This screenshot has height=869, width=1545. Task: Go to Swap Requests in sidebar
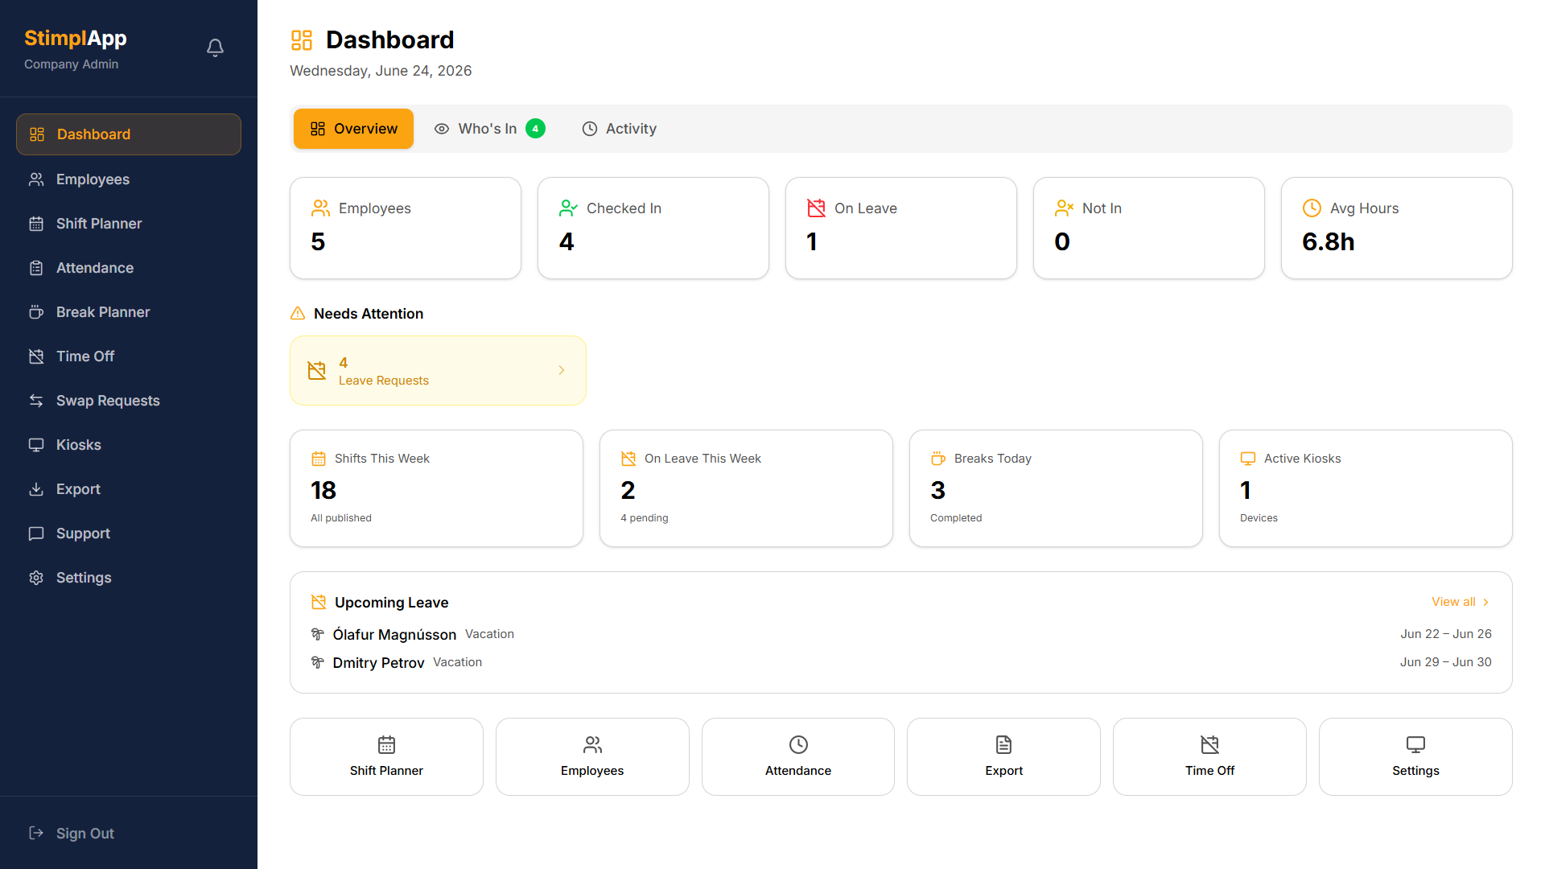coord(129,401)
